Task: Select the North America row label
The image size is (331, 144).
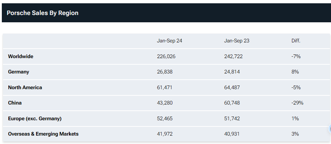Action: (x=25, y=87)
